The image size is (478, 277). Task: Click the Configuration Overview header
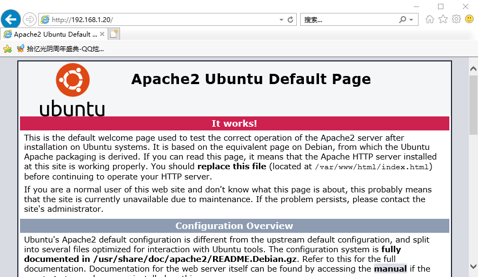point(235,226)
